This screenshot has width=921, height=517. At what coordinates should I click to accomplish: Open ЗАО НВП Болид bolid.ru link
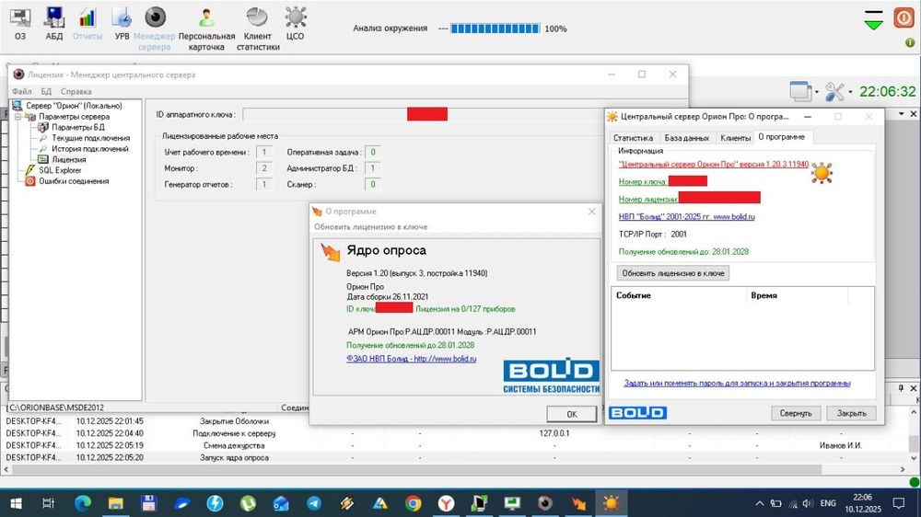tap(411, 359)
